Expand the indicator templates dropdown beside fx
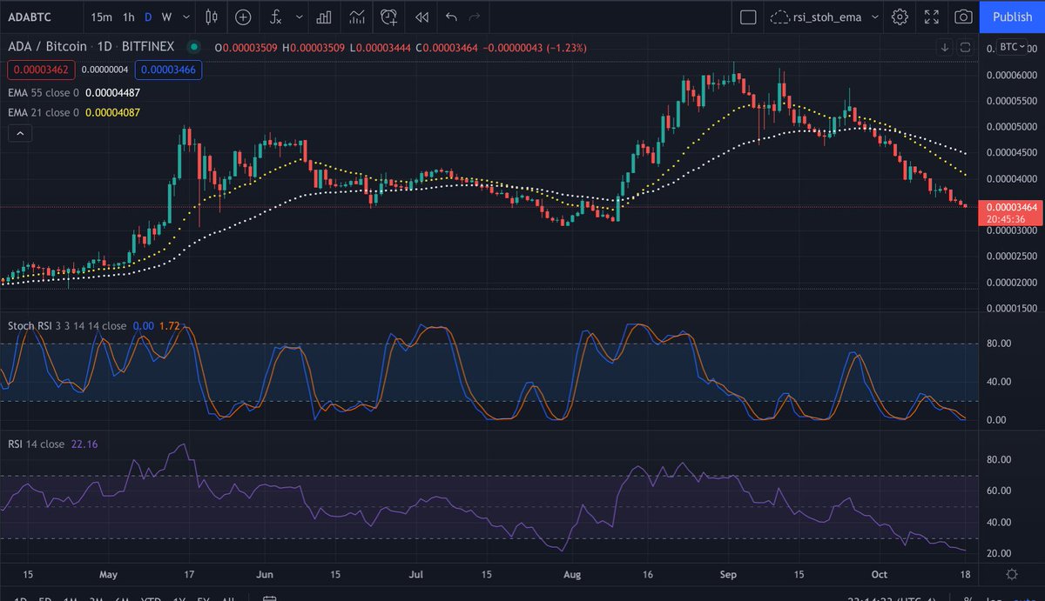The width and height of the screenshot is (1045, 601). pos(299,17)
